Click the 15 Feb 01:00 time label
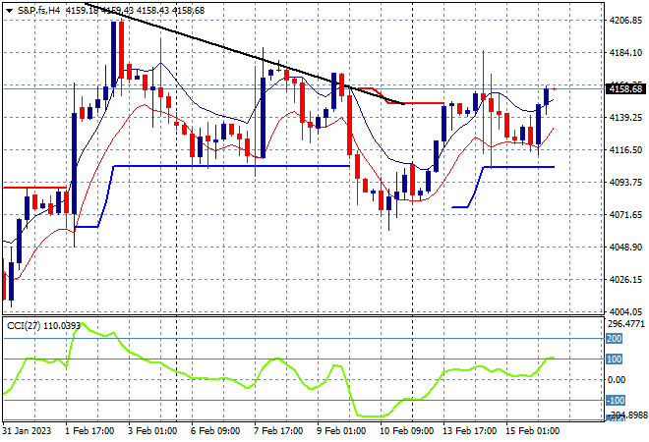This screenshot has width=649, height=442. tap(532, 431)
